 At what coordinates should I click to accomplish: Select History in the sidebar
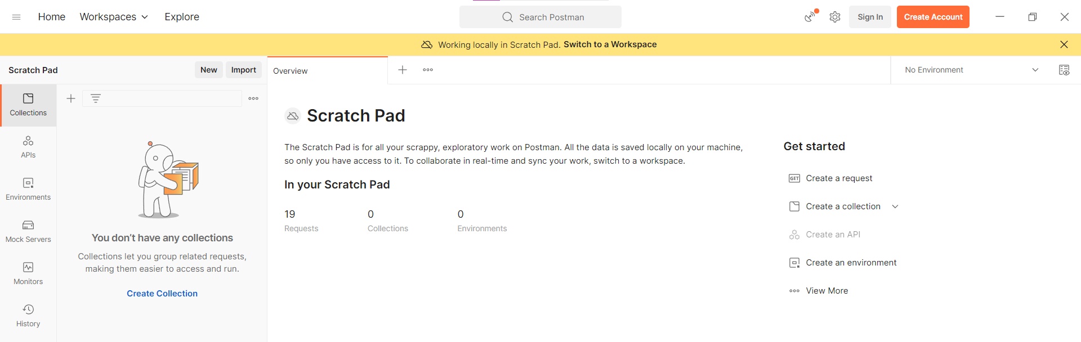tap(28, 316)
